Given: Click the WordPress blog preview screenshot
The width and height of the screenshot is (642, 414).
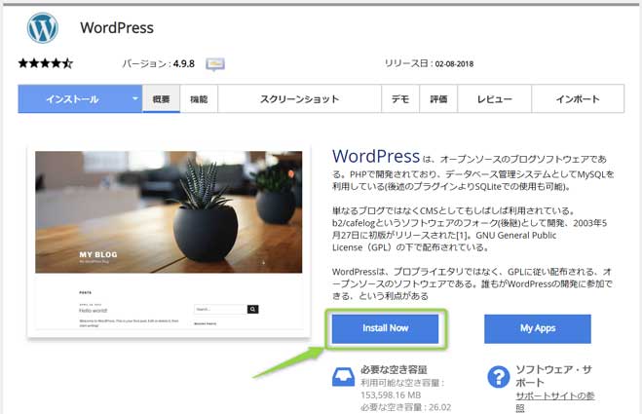Looking at the screenshot, I should pyautogui.click(x=169, y=241).
